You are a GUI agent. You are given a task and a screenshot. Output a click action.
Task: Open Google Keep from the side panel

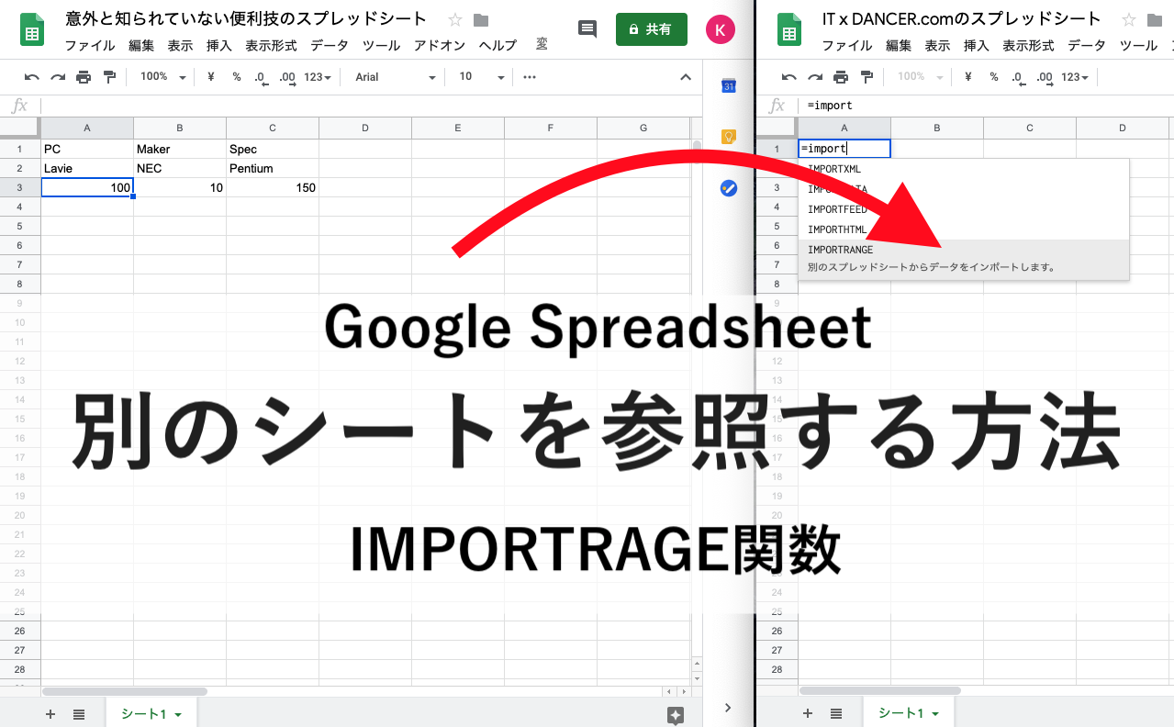click(728, 136)
